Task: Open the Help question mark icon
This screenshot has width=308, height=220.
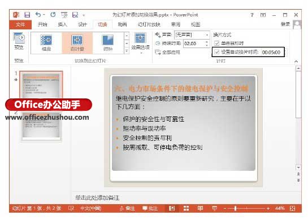Action: (252, 15)
